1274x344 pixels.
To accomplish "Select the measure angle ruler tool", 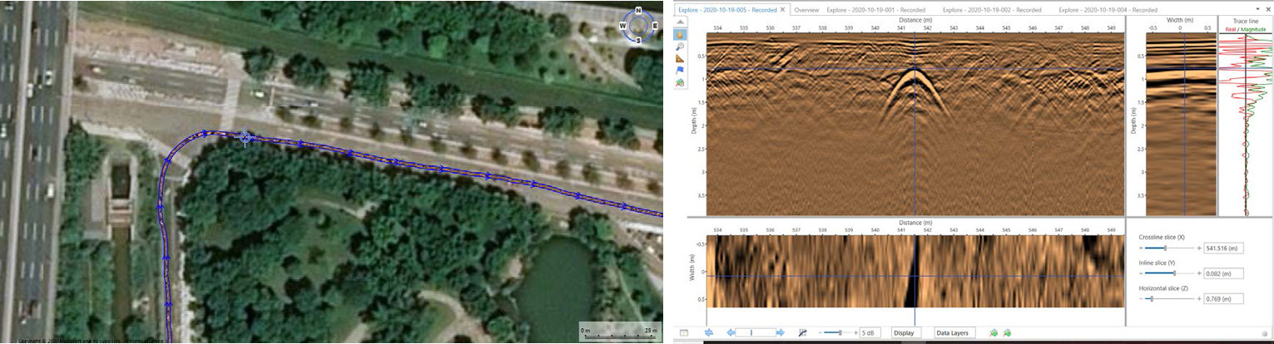I will [681, 59].
